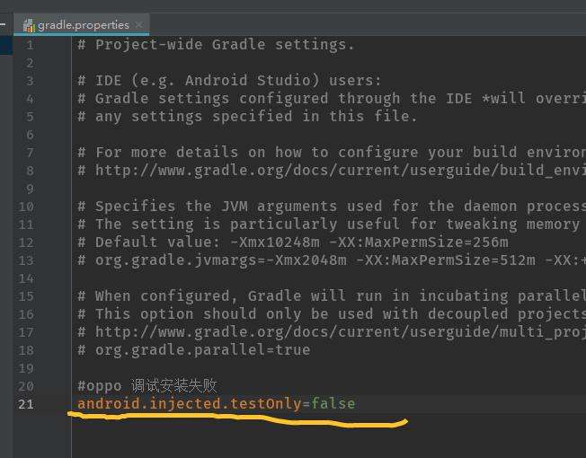586x458 pixels.
Task: Click the 'false' property value on line 21
Action: [333, 404]
